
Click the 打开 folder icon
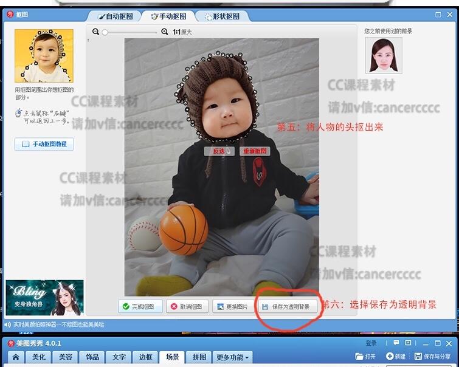(x=359, y=356)
